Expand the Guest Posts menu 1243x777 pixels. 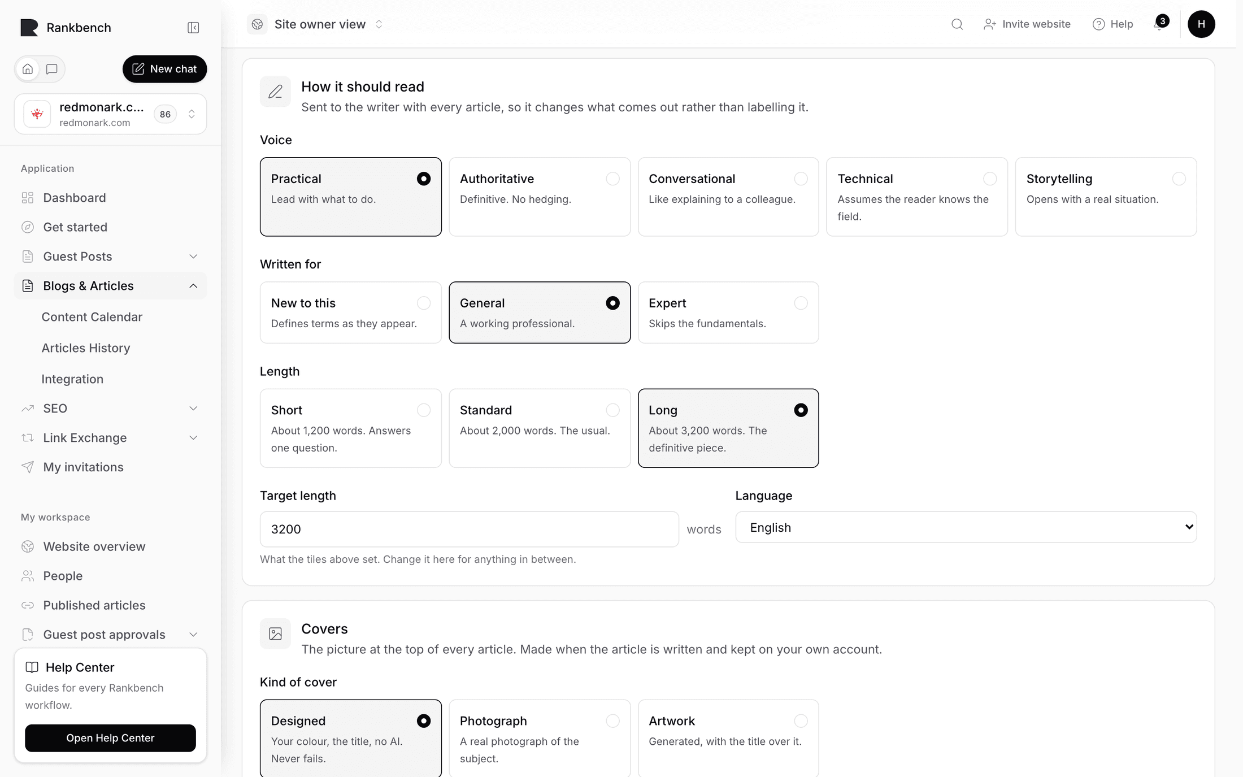(x=110, y=257)
